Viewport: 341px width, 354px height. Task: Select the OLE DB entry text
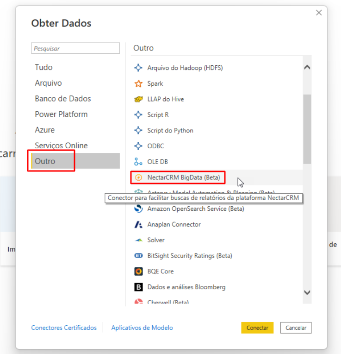coord(157,162)
